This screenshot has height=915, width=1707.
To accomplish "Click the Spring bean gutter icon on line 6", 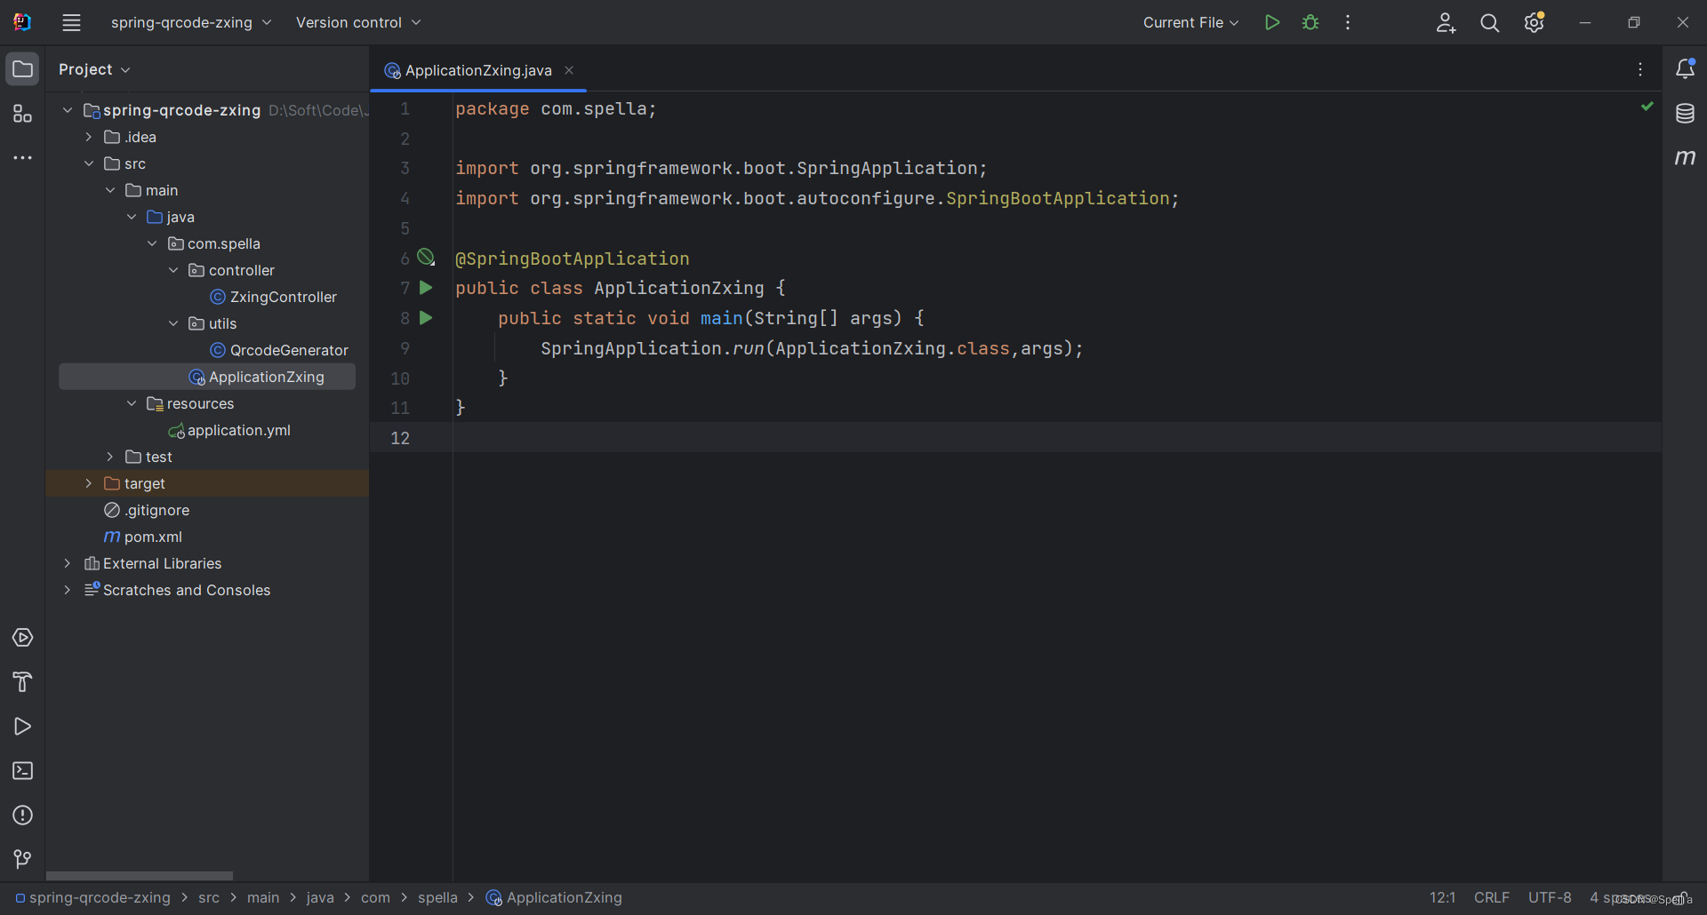I will tap(427, 258).
